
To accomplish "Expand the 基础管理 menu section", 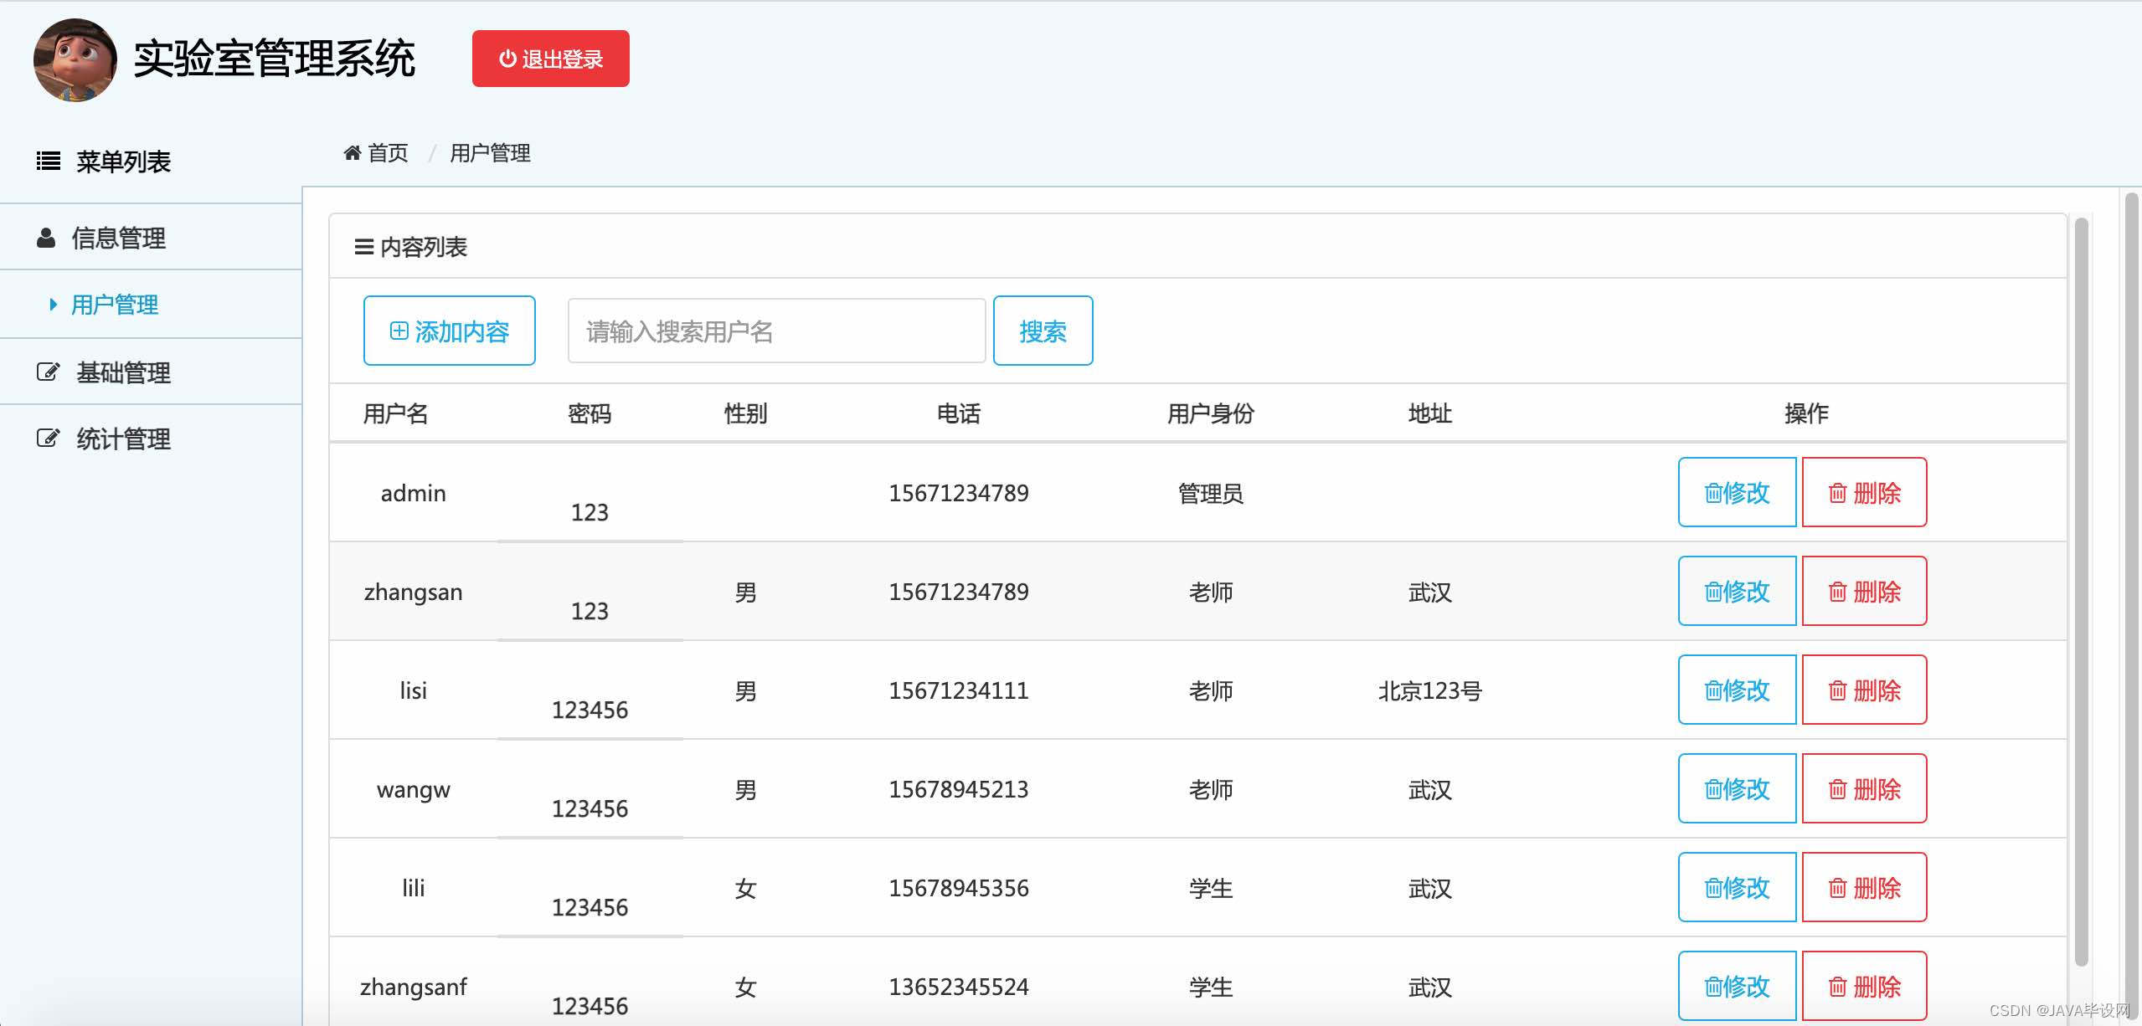I will (x=124, y=372).
